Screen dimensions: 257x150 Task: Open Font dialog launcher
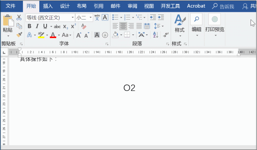coord(107,44)
